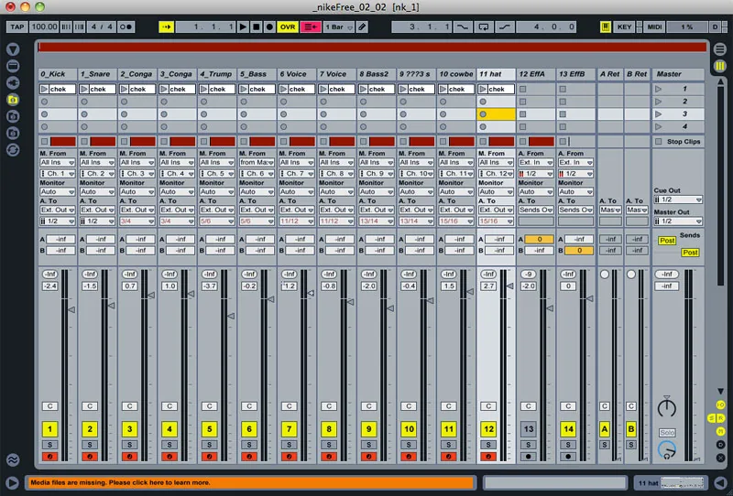Image resolution: width=733 pixels, height=496 pixels.
Task: Enable the OVR overdub switch
Action: (x=289, y=27)
